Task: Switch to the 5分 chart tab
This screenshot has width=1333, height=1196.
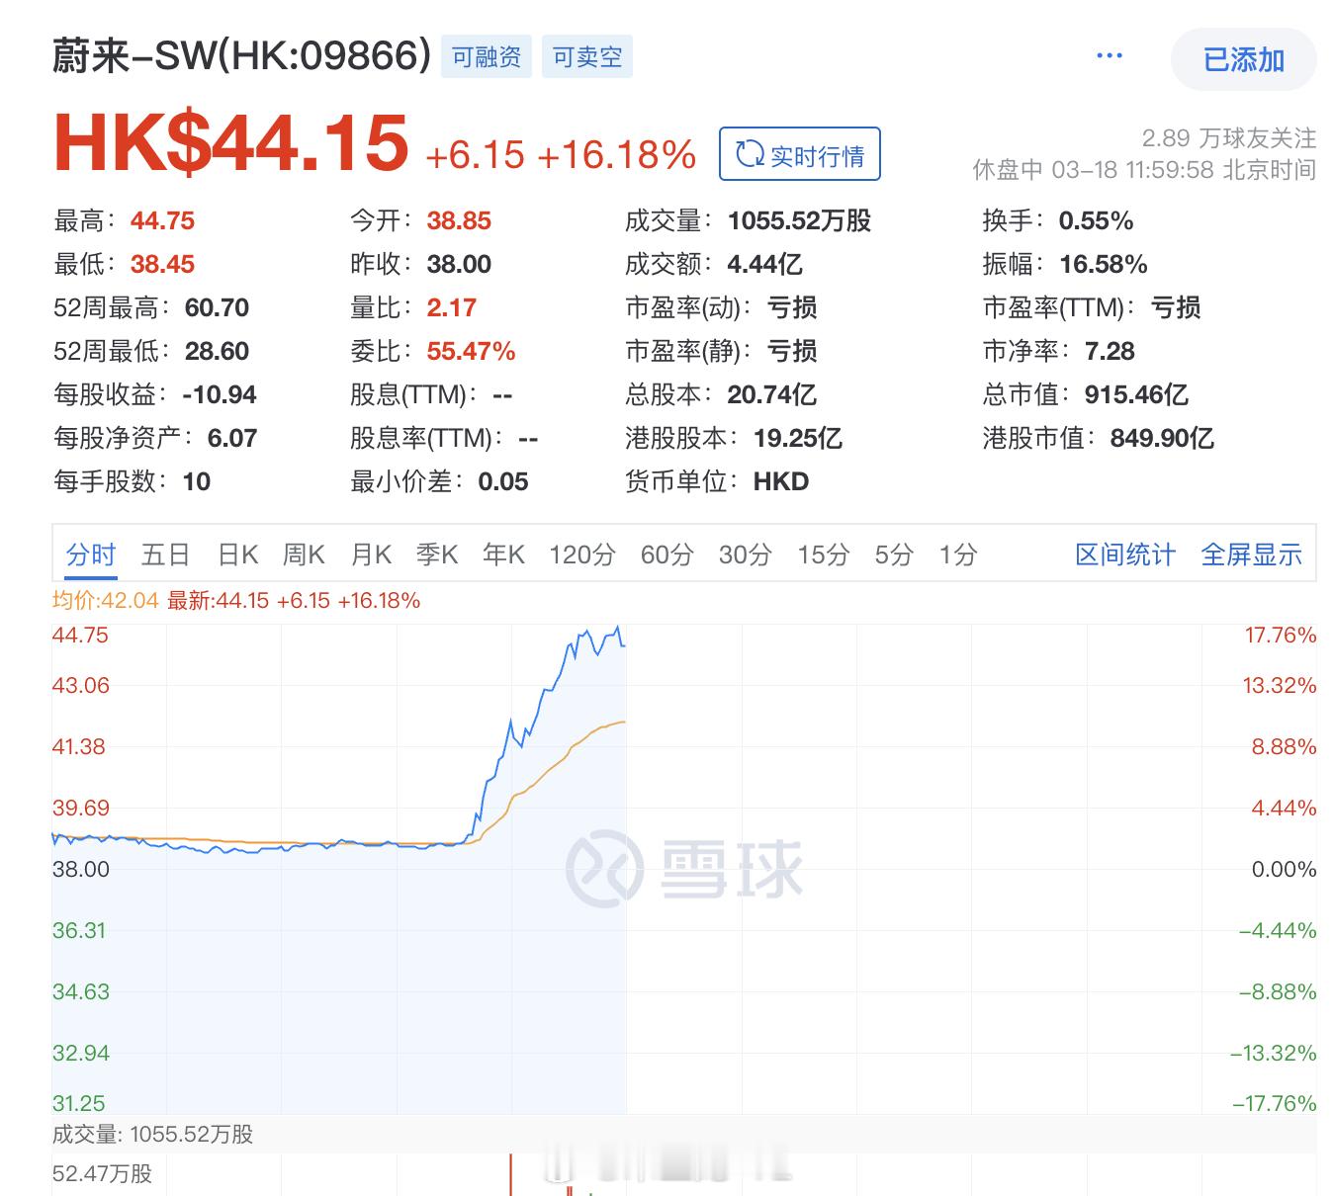Action: click(894, 555)
